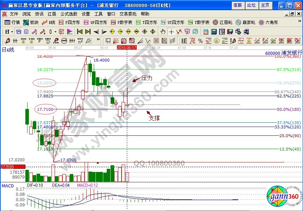Click yellow diamond right-arrow scroll icon
The image size is (303, 211).
120,32
